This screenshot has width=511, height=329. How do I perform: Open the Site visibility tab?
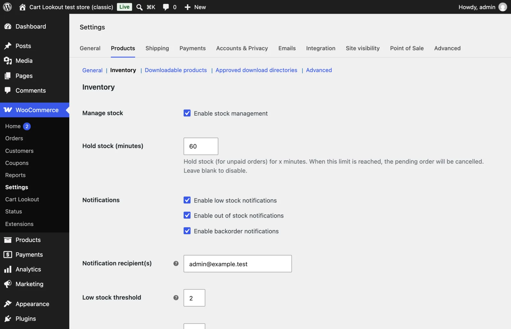363,48
